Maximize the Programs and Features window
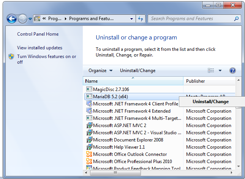This screenshot has height=179, width=245. pos(218,5)
